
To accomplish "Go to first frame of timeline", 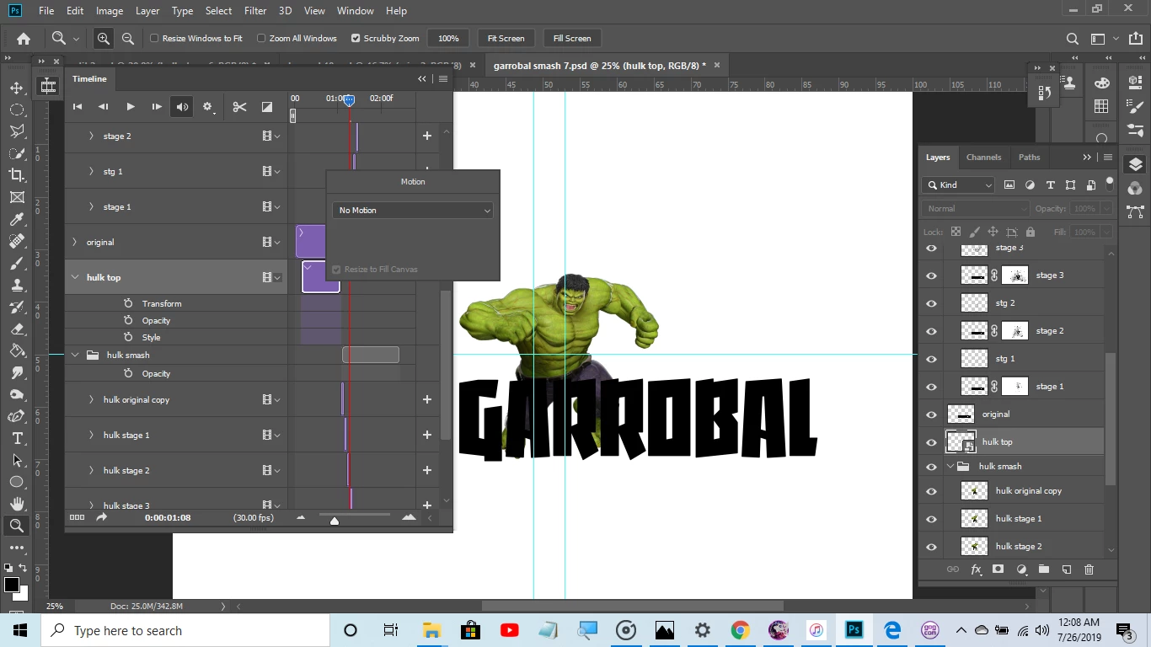I will (78, 106).
